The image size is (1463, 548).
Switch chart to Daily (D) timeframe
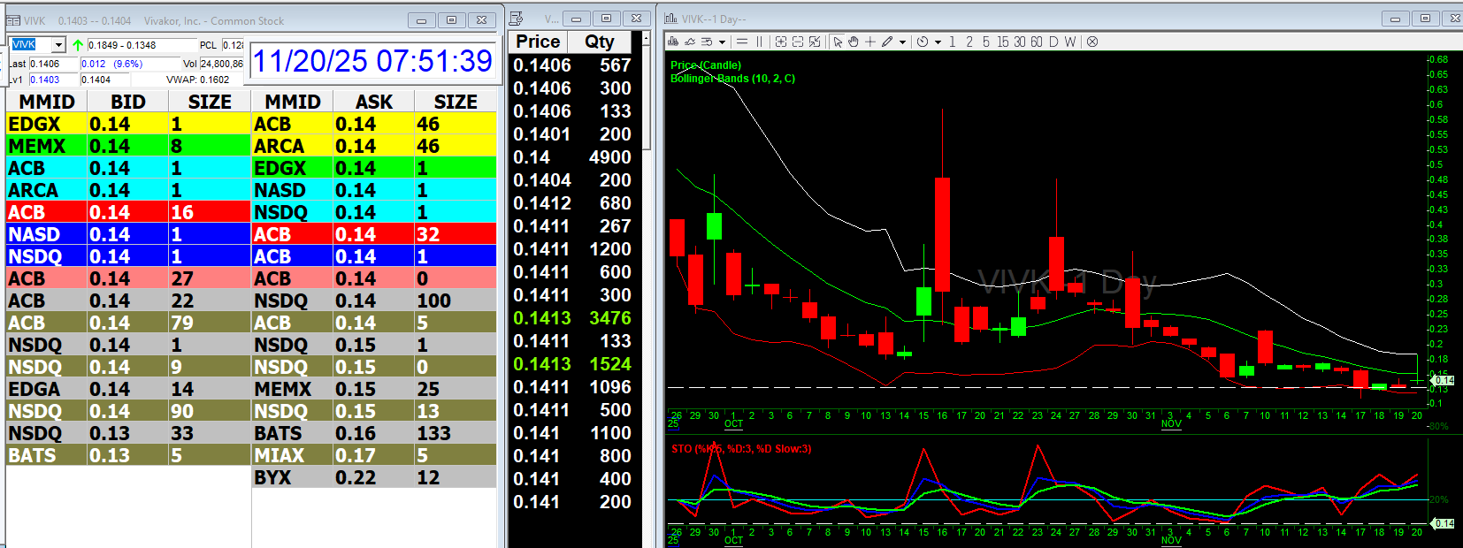(1053, 42)
